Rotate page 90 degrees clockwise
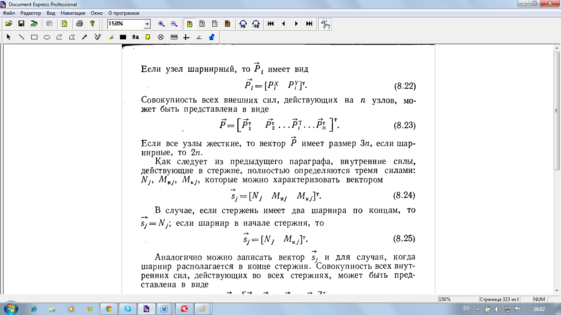This screenshot has width=561, height=315. coord(243,24)
